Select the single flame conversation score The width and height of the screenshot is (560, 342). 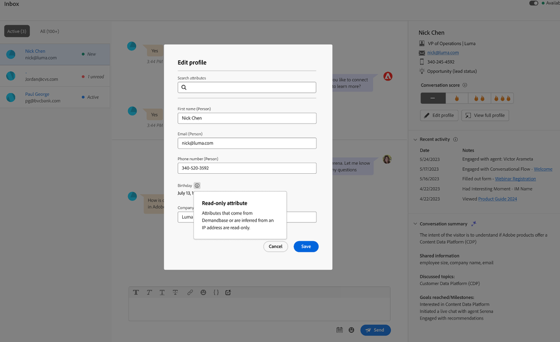pos(457,98)
